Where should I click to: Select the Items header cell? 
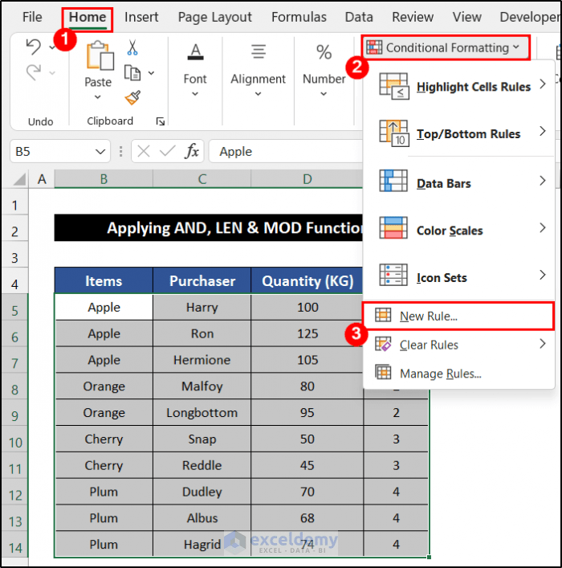(x=104, y=280)
